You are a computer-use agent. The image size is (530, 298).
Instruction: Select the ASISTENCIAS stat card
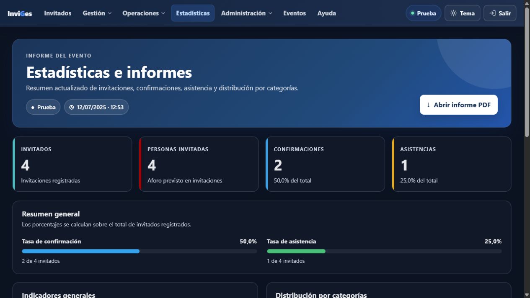click(x=452, y=164)
